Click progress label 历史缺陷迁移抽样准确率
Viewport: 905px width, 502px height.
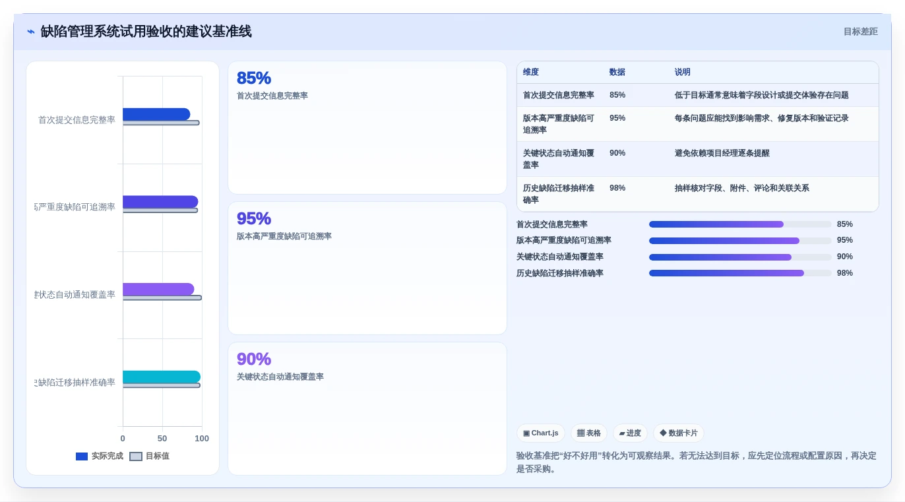[x=560, y=273]
